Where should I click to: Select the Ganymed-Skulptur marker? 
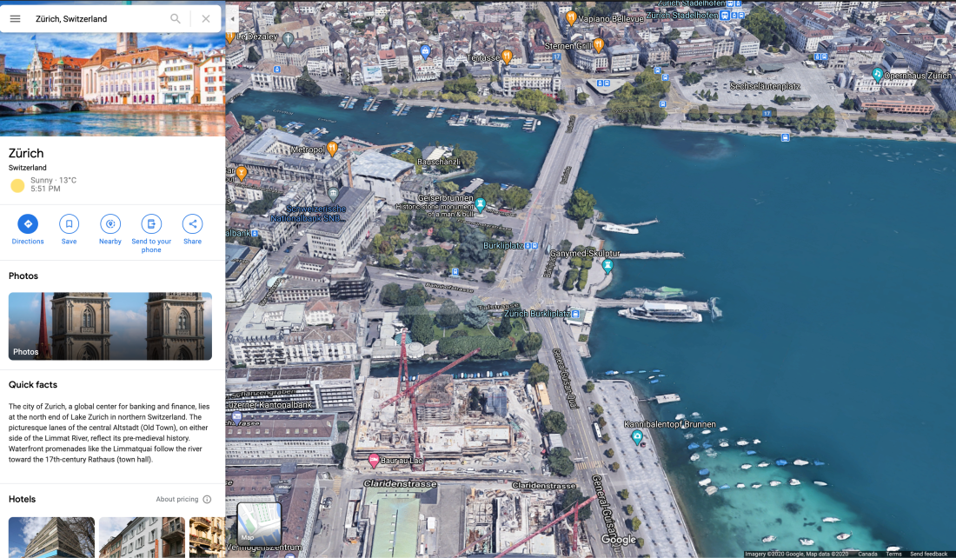pos(607,265)
